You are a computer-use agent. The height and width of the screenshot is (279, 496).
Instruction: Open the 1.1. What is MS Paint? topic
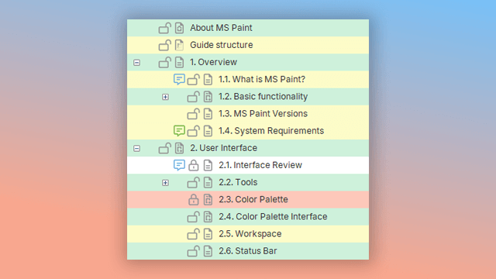[262, 79]
